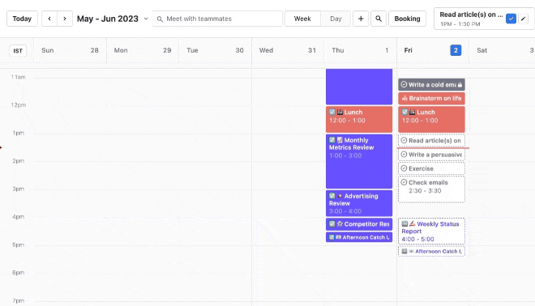Screen dimensions: 535x306
Task: Toggle checkbox on Thursday Afternoon Catch Up
Action: point(332,237)
